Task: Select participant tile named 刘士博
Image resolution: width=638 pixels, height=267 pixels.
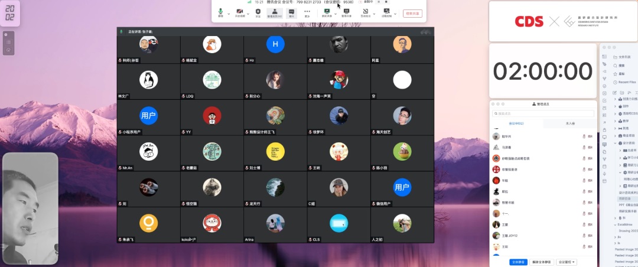Action: (275, 154)
